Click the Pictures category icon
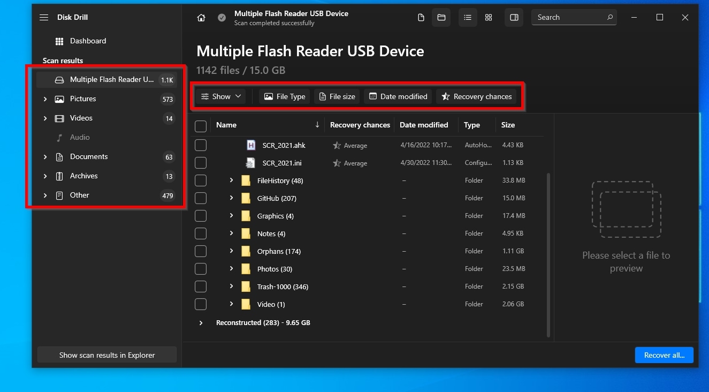The width and height of the screenshot is (709, 392). point(59,99)
